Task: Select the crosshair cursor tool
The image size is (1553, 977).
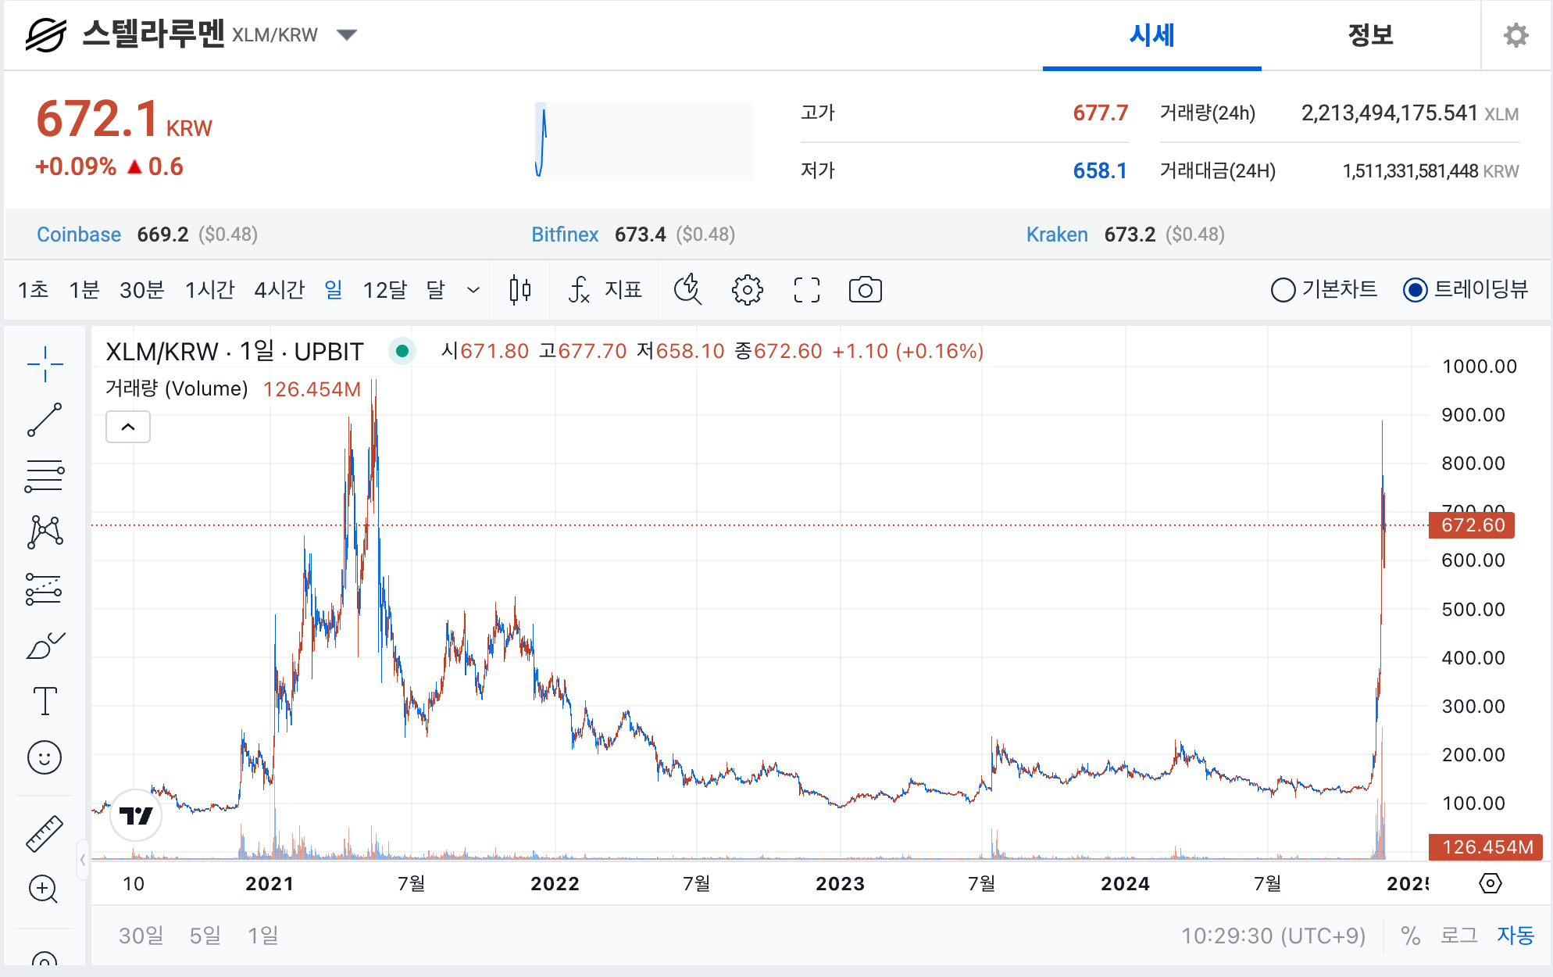Action: coord(45,364)
